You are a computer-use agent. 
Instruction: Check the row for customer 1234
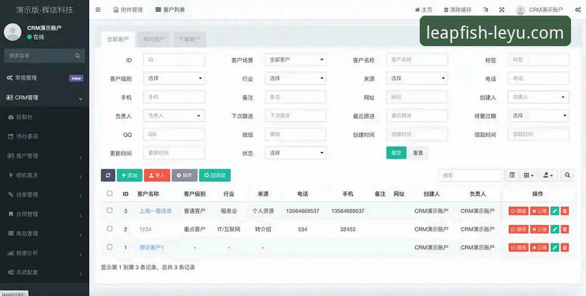point(110,229)
